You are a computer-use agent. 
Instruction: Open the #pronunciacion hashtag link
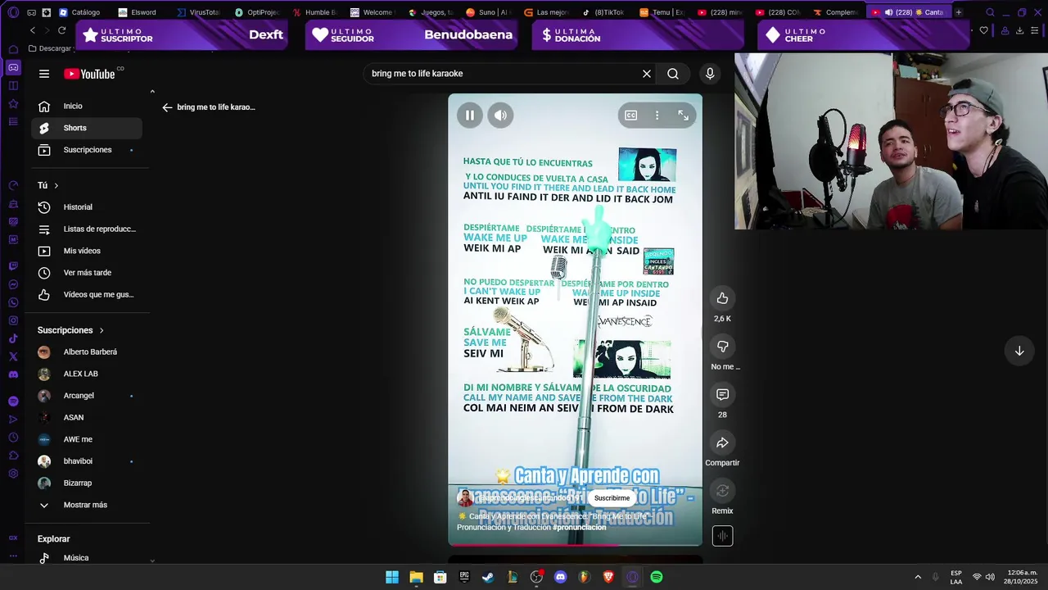(580, 527)
